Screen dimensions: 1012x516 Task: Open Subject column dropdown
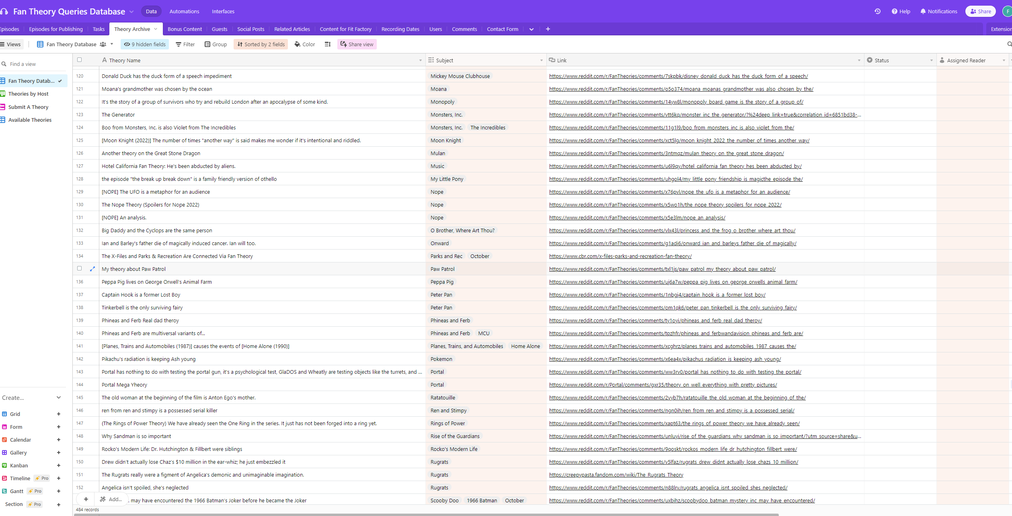pos(541,60)
